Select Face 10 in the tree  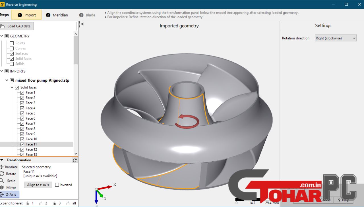point(31,139)
